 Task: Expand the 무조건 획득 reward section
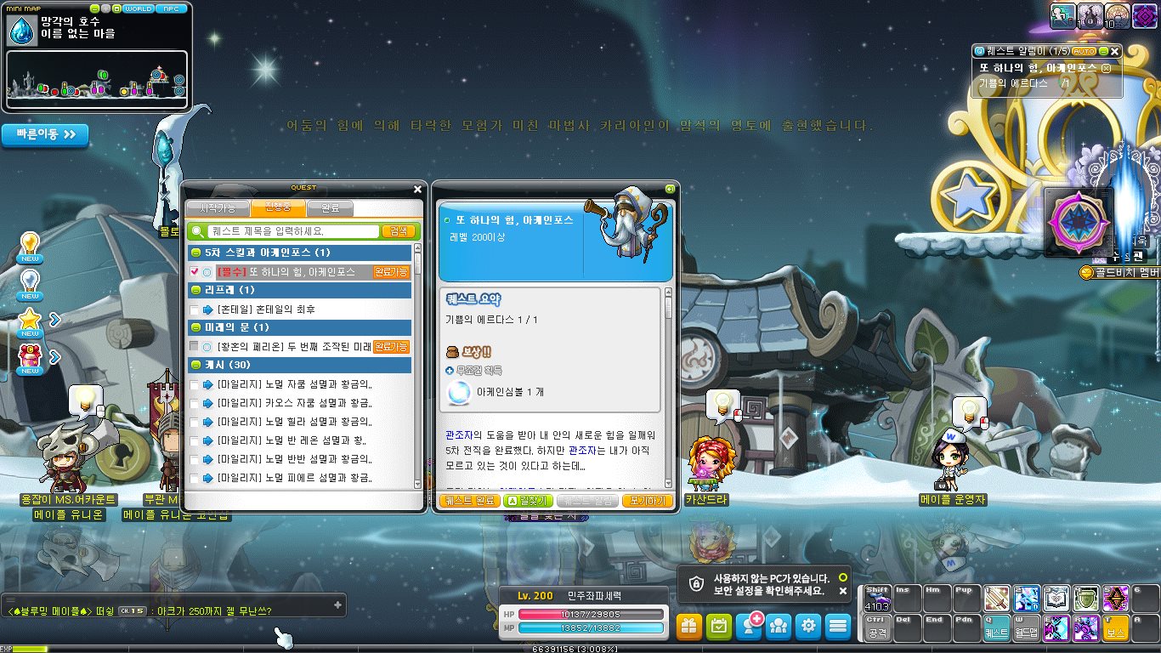click(x=450, y=371)
